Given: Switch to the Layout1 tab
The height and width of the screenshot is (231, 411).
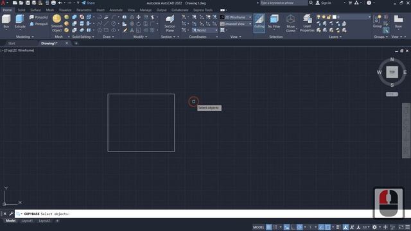Looking at the screenshot, I should pos(27,221).
